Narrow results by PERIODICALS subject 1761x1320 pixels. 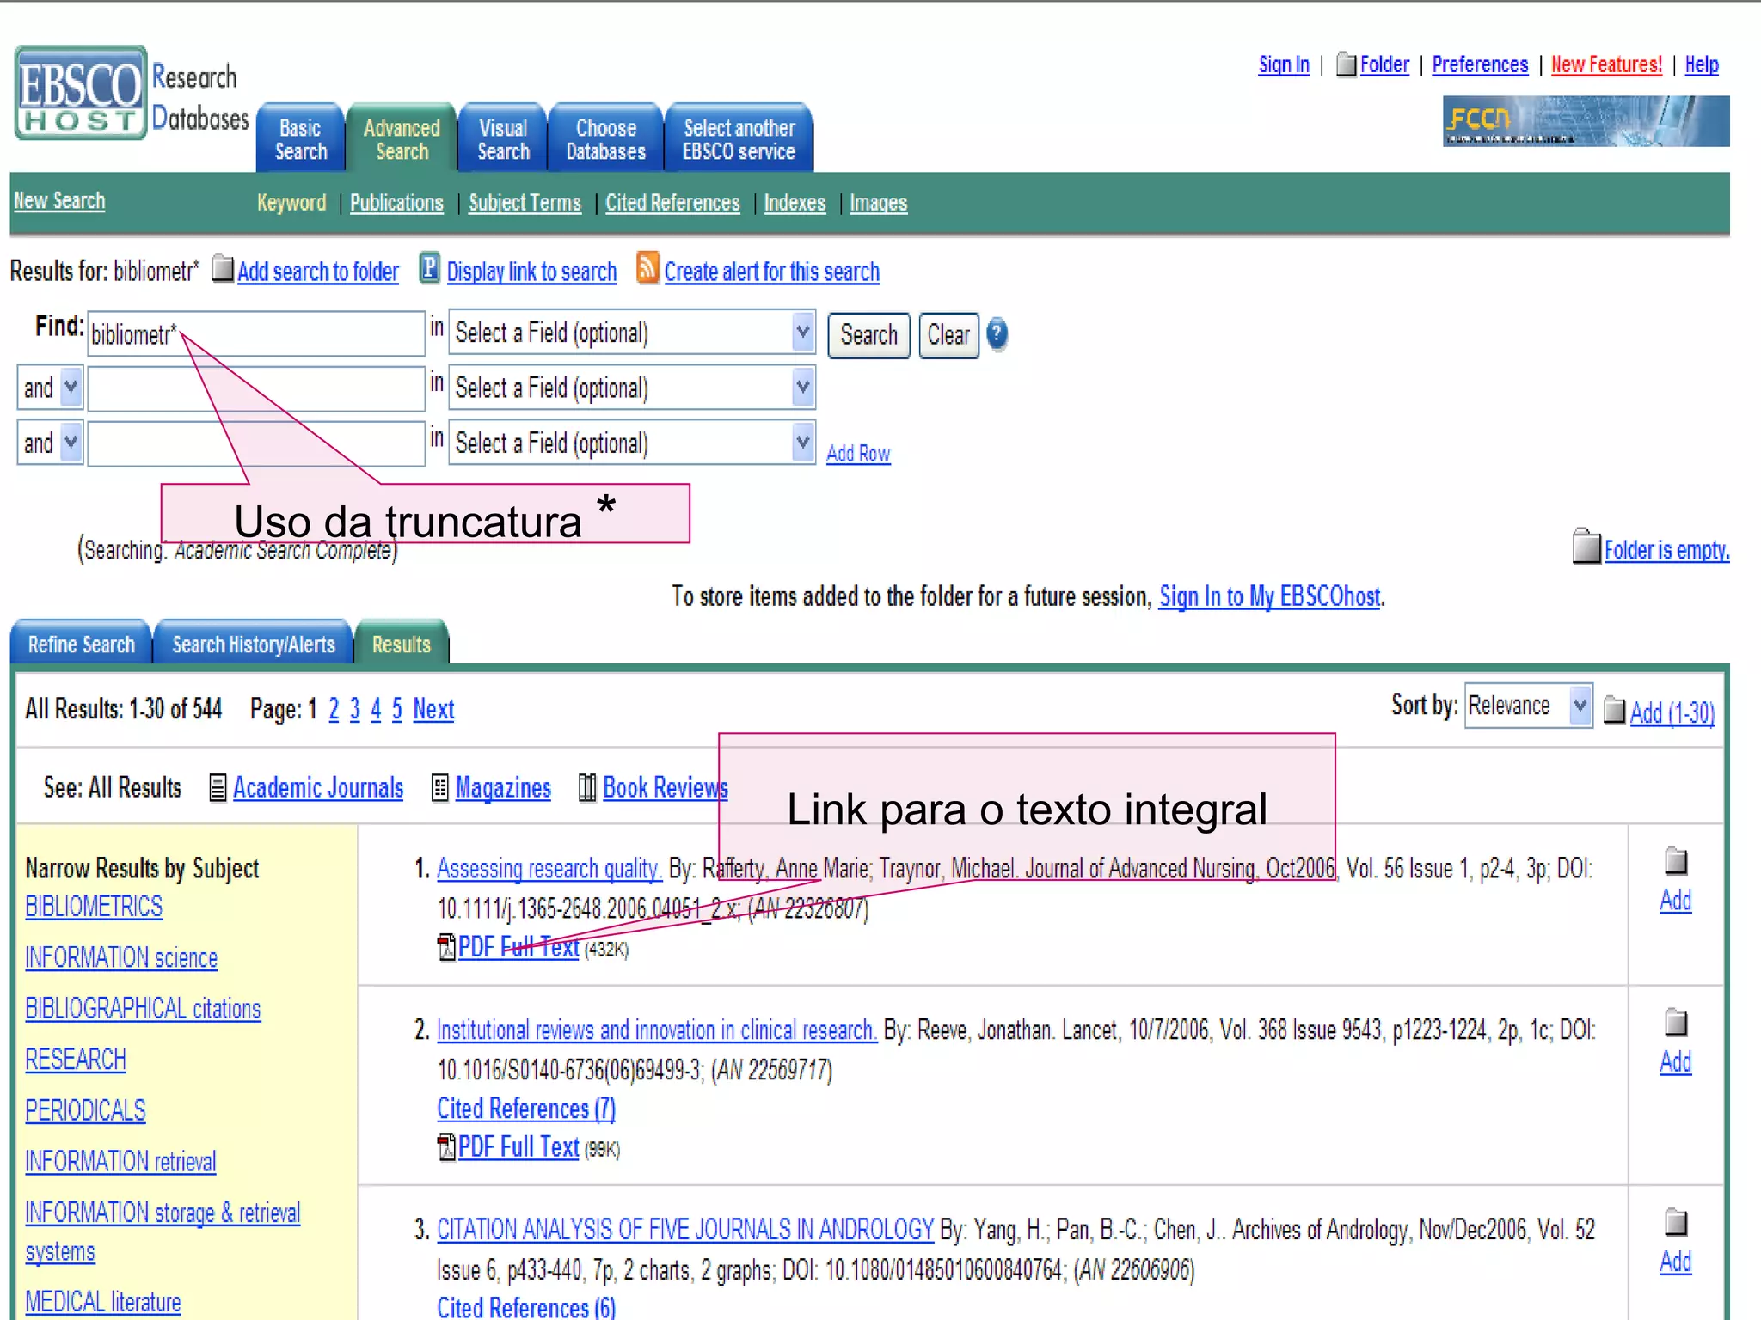[85, 1109]
